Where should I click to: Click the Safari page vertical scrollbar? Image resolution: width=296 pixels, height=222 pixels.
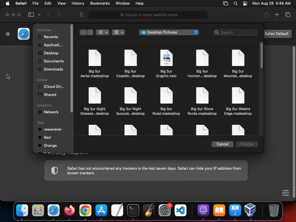point(294,122)
